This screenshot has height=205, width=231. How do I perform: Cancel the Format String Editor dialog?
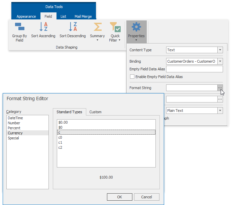point(146,197)
